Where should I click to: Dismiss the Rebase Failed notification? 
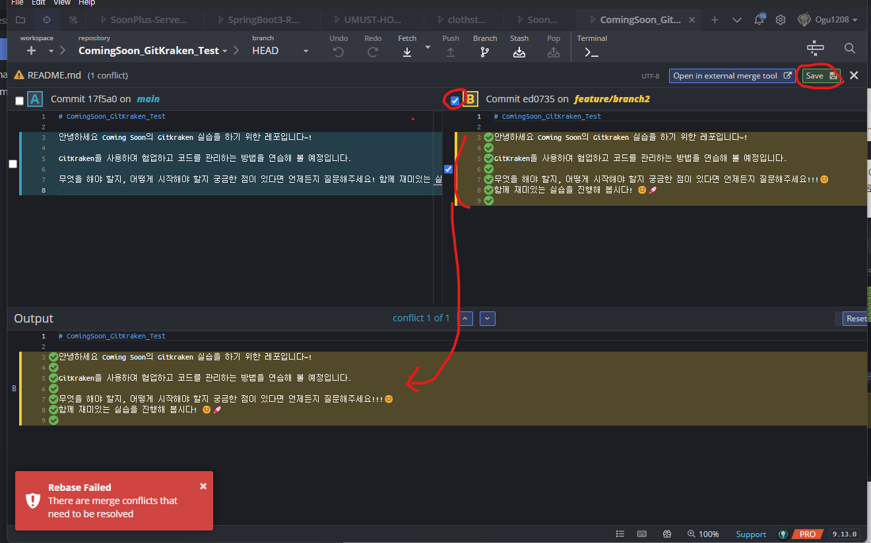pyautogui.click(x=203, y=486)
